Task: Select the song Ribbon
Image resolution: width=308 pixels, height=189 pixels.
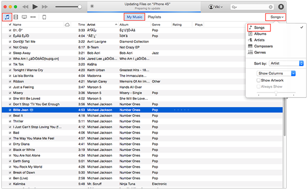Action: tap(18, 82)
